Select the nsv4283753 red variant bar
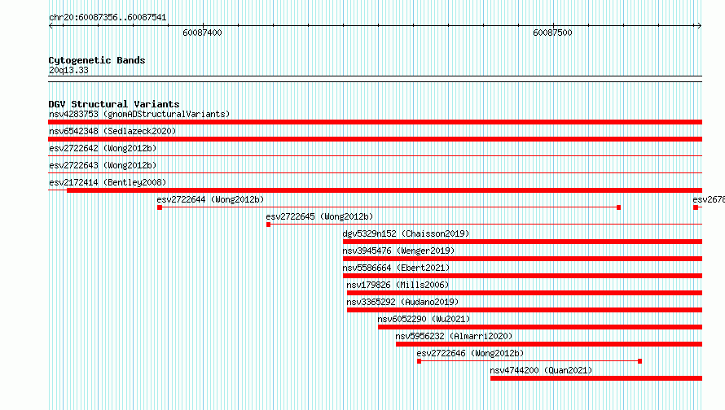The image size is (725, 410). click(x=375, y=122)
